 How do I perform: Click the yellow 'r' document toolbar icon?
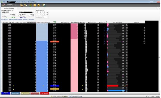coord(39,5)
